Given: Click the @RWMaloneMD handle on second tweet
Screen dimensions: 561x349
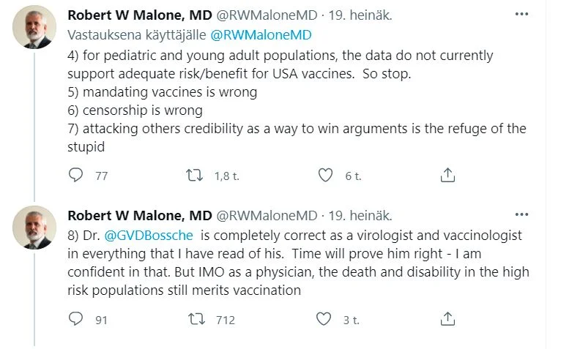Looking at the screenshot, I should coord(267,216).
